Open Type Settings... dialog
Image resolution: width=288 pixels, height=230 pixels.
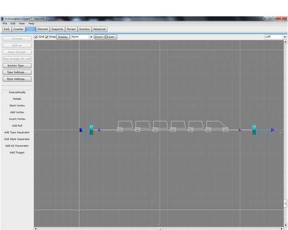[x=17, y=72]
